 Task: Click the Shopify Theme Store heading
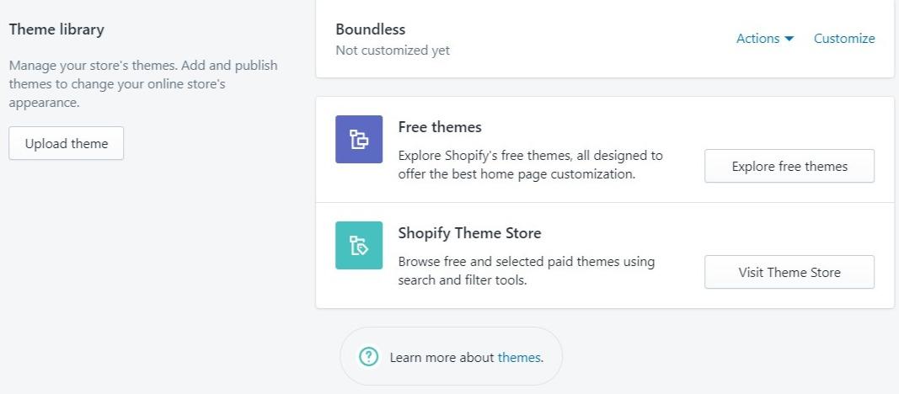pos(469,233)
